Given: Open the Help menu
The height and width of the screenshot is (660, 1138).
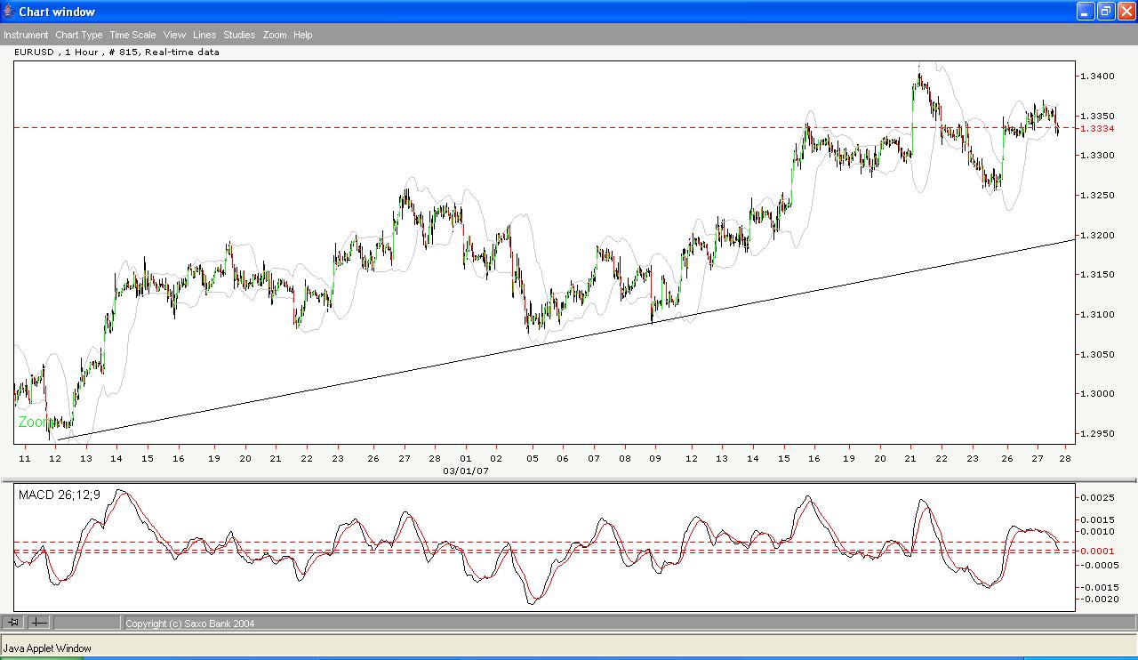Looking at the screenshot, I should (x=303, y=35).
